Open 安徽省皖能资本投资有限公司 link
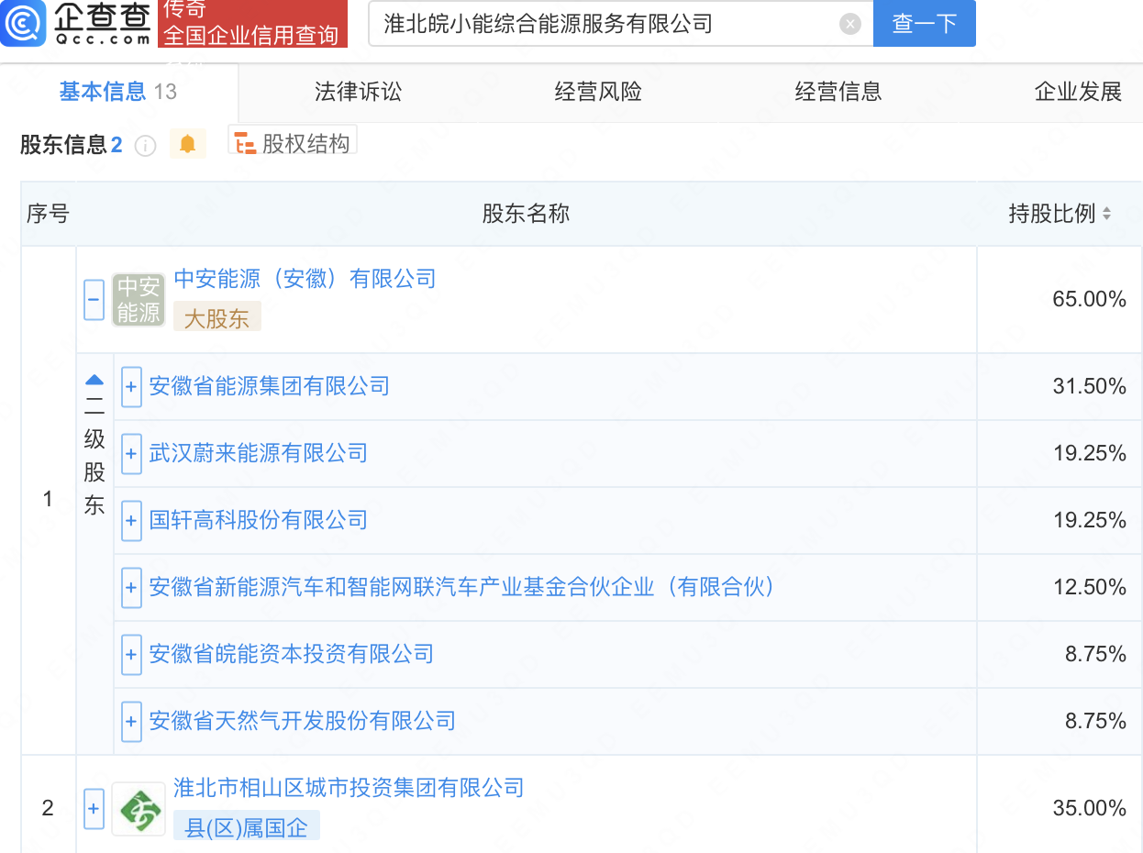Viewport: 1143px width, 853px height. coord(291,654)
